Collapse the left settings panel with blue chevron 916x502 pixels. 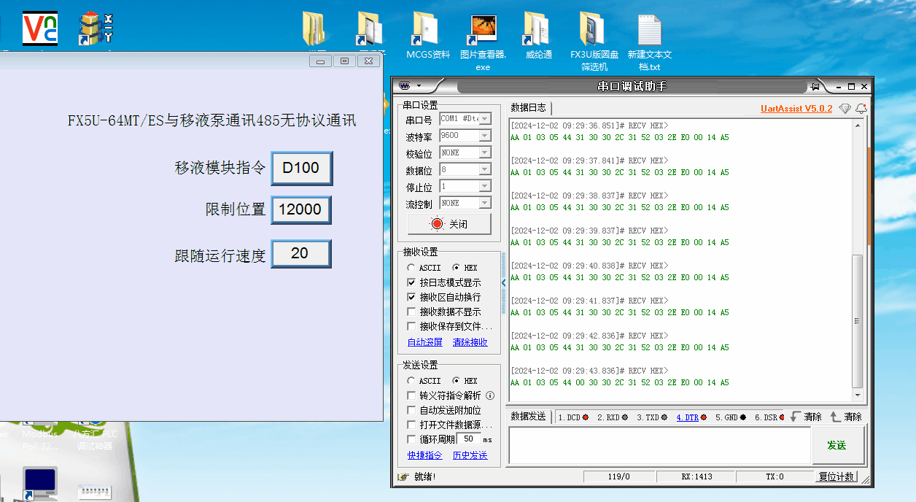(x=503, y=282)
